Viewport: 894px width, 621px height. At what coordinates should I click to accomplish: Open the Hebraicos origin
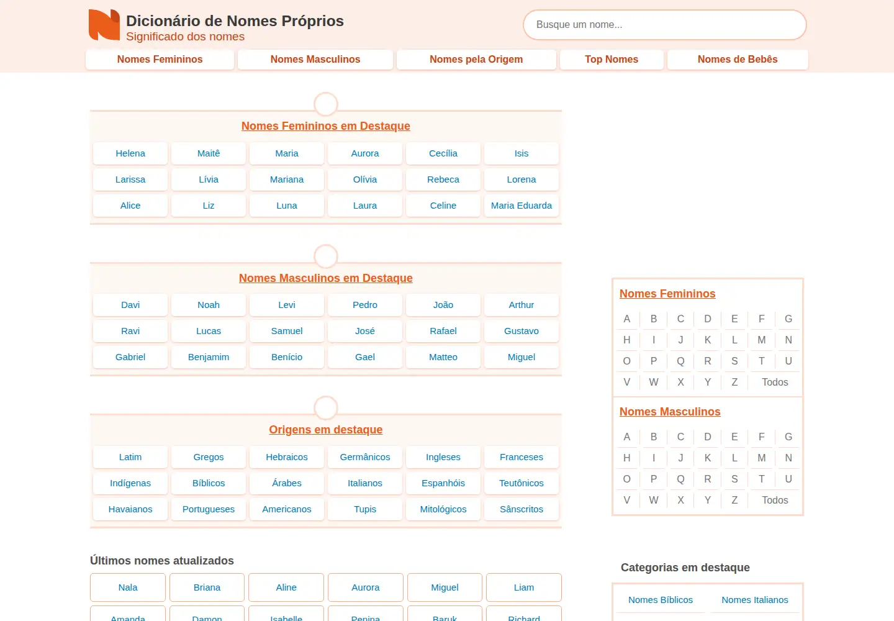pyautogui.click(x=287, y=457)
